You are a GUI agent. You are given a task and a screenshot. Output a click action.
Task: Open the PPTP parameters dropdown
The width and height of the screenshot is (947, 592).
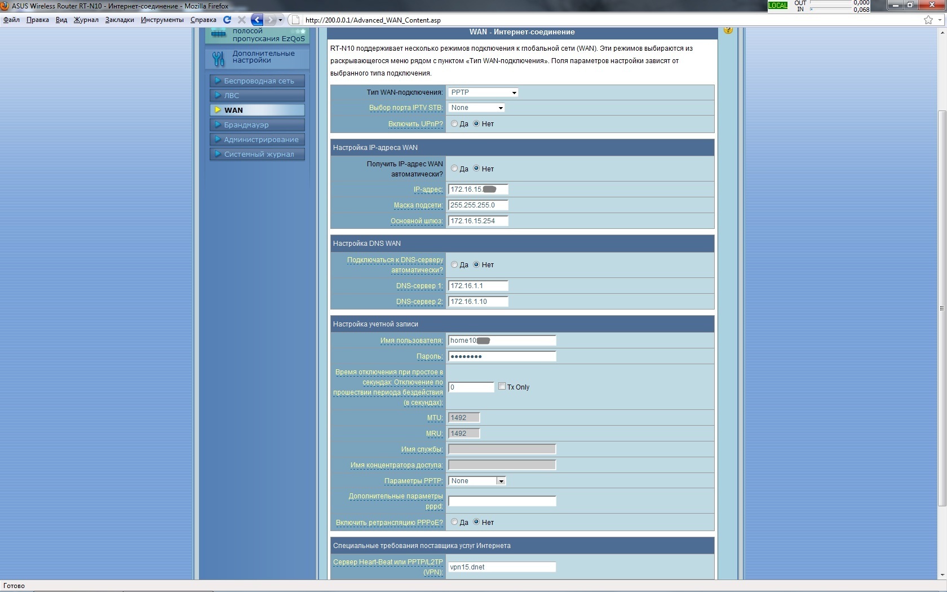point(477,481)
